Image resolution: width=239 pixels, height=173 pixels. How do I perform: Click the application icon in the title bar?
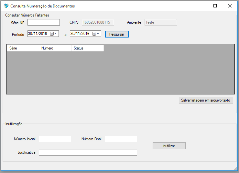coord(6,6)
